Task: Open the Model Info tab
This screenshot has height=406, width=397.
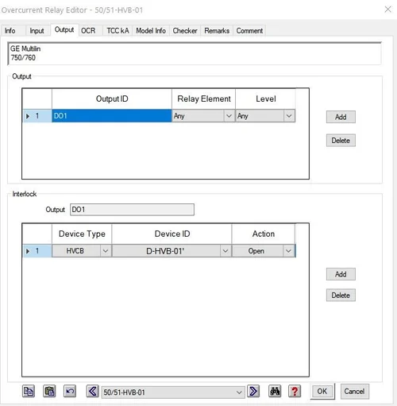Action: pos(151,31)
